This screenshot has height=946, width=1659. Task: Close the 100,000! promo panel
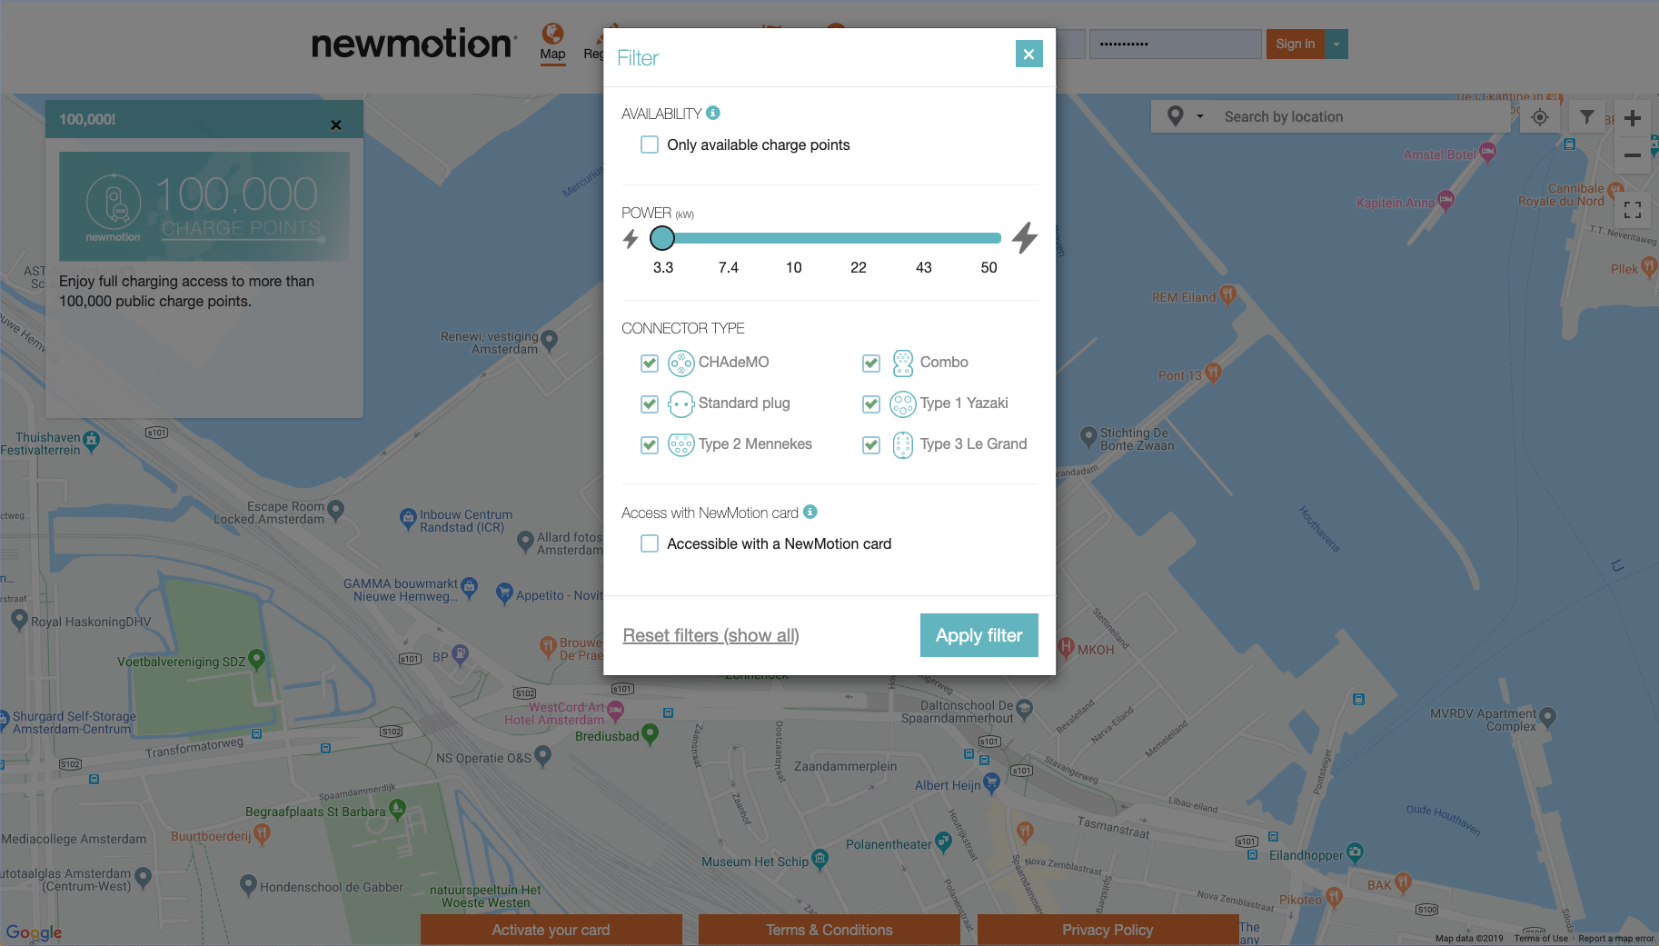[x=336, y=125]
